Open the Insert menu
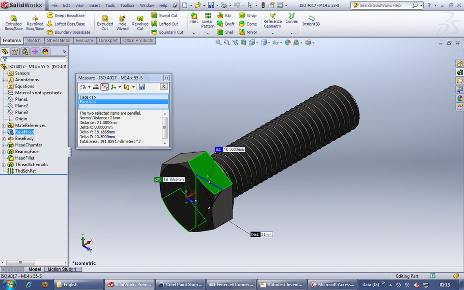Image resolution: width=464 pixels, height=290 pixels. click(94, 6)
